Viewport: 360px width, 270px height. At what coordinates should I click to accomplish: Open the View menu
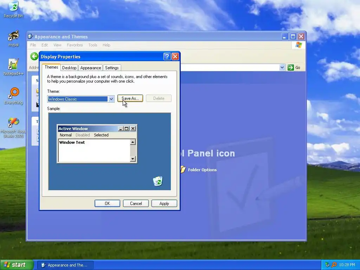point(57,45)
